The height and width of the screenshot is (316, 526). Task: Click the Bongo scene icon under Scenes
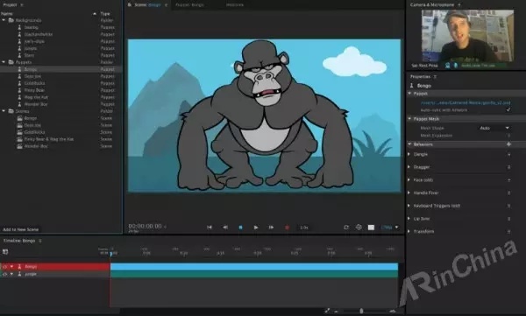pos(20,118)
